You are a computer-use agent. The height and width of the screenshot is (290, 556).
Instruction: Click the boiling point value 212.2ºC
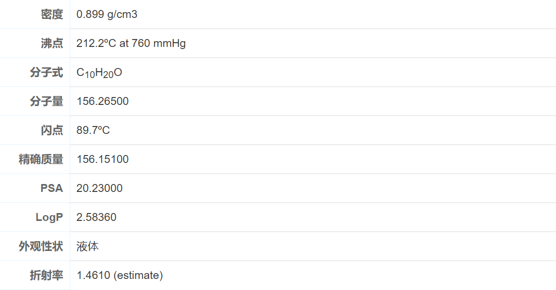click(x=131, y=43)
